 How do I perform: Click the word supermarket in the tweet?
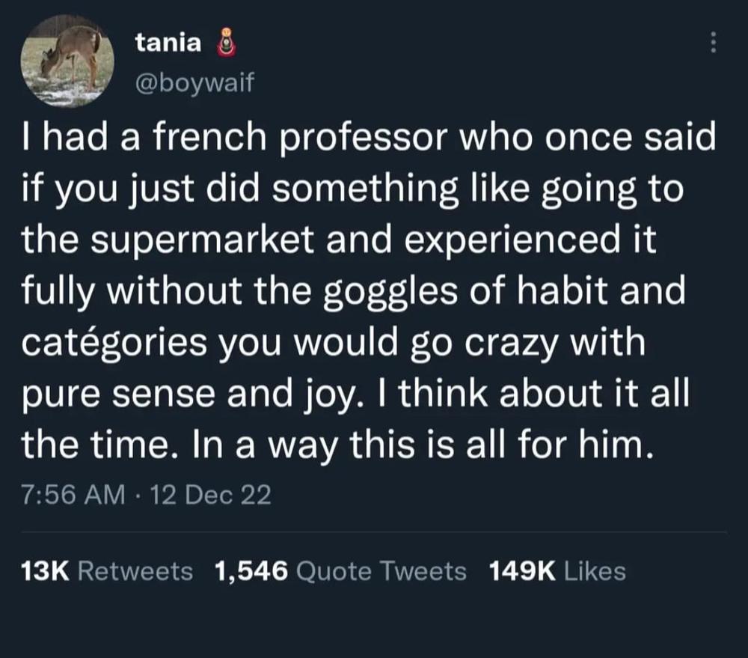[x=202, y=240]
